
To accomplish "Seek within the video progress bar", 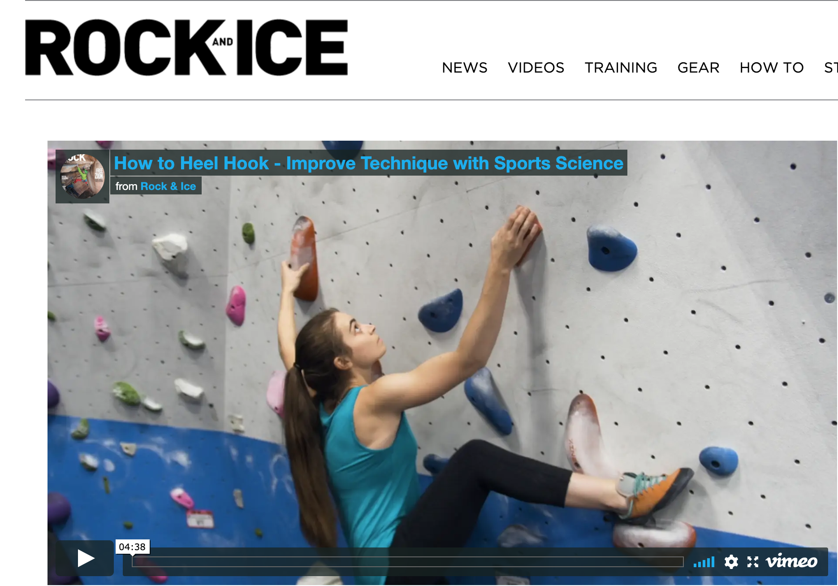I will [x=408, y=562].
